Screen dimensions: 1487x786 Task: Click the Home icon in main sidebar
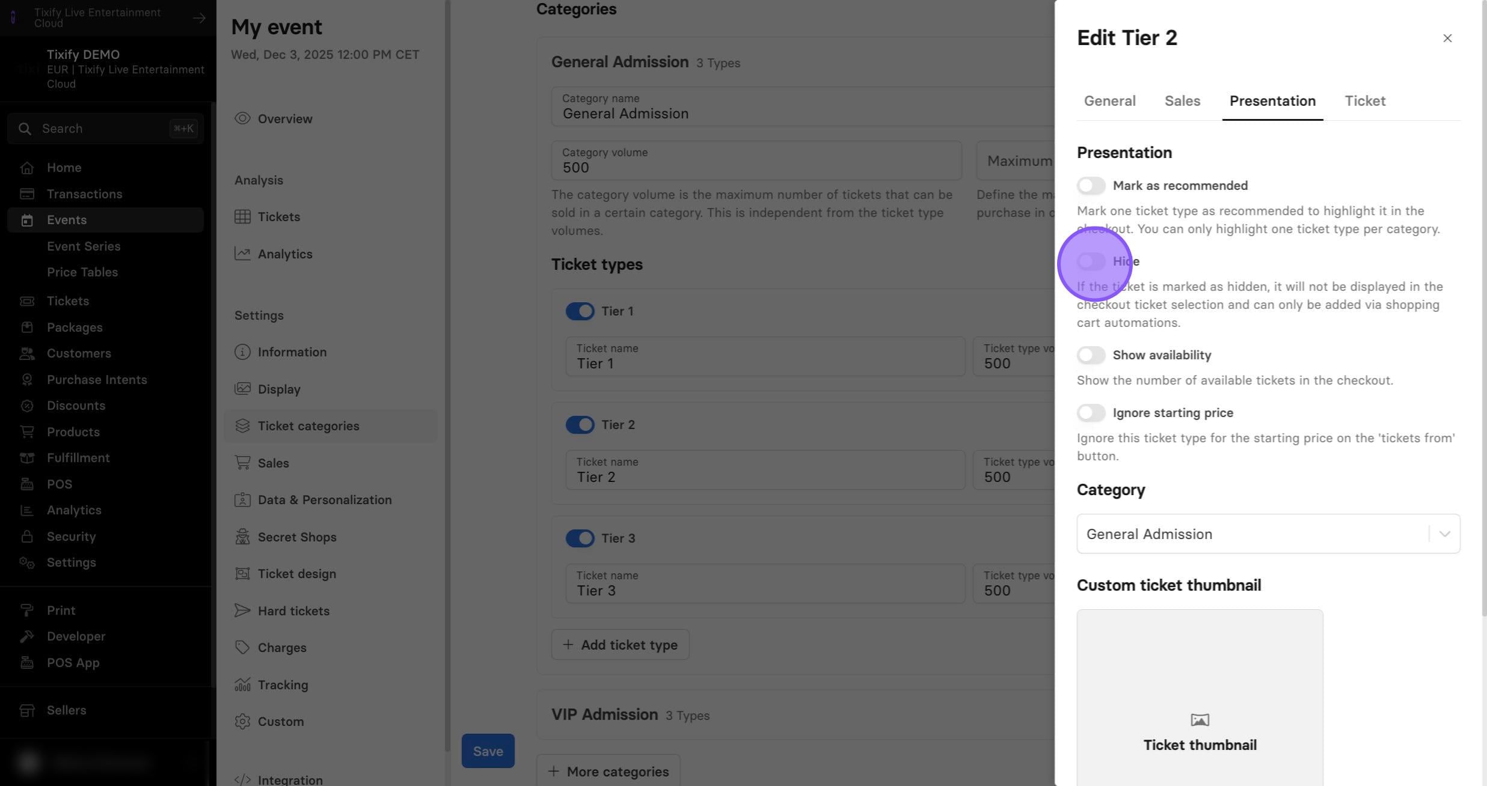[26, 168]
